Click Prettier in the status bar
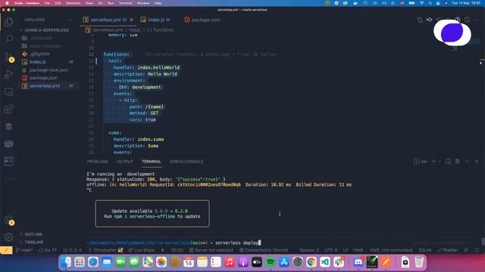This screenshot has width=485, height=272. click(x=447, y=250)
